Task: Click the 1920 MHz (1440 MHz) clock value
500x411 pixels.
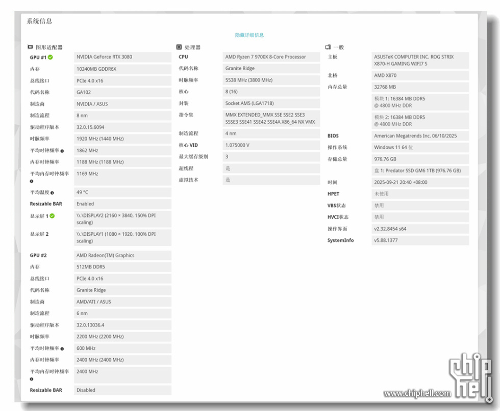Action: (x=123, y=139)
